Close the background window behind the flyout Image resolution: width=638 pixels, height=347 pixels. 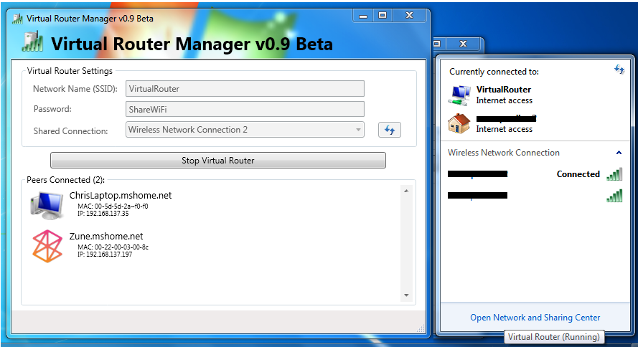click(463, 44)
